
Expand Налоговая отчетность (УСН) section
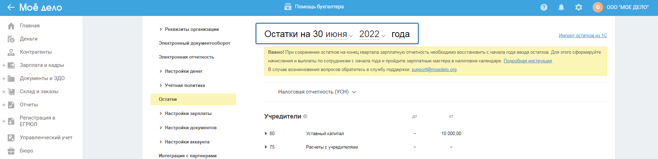[317, 92]
